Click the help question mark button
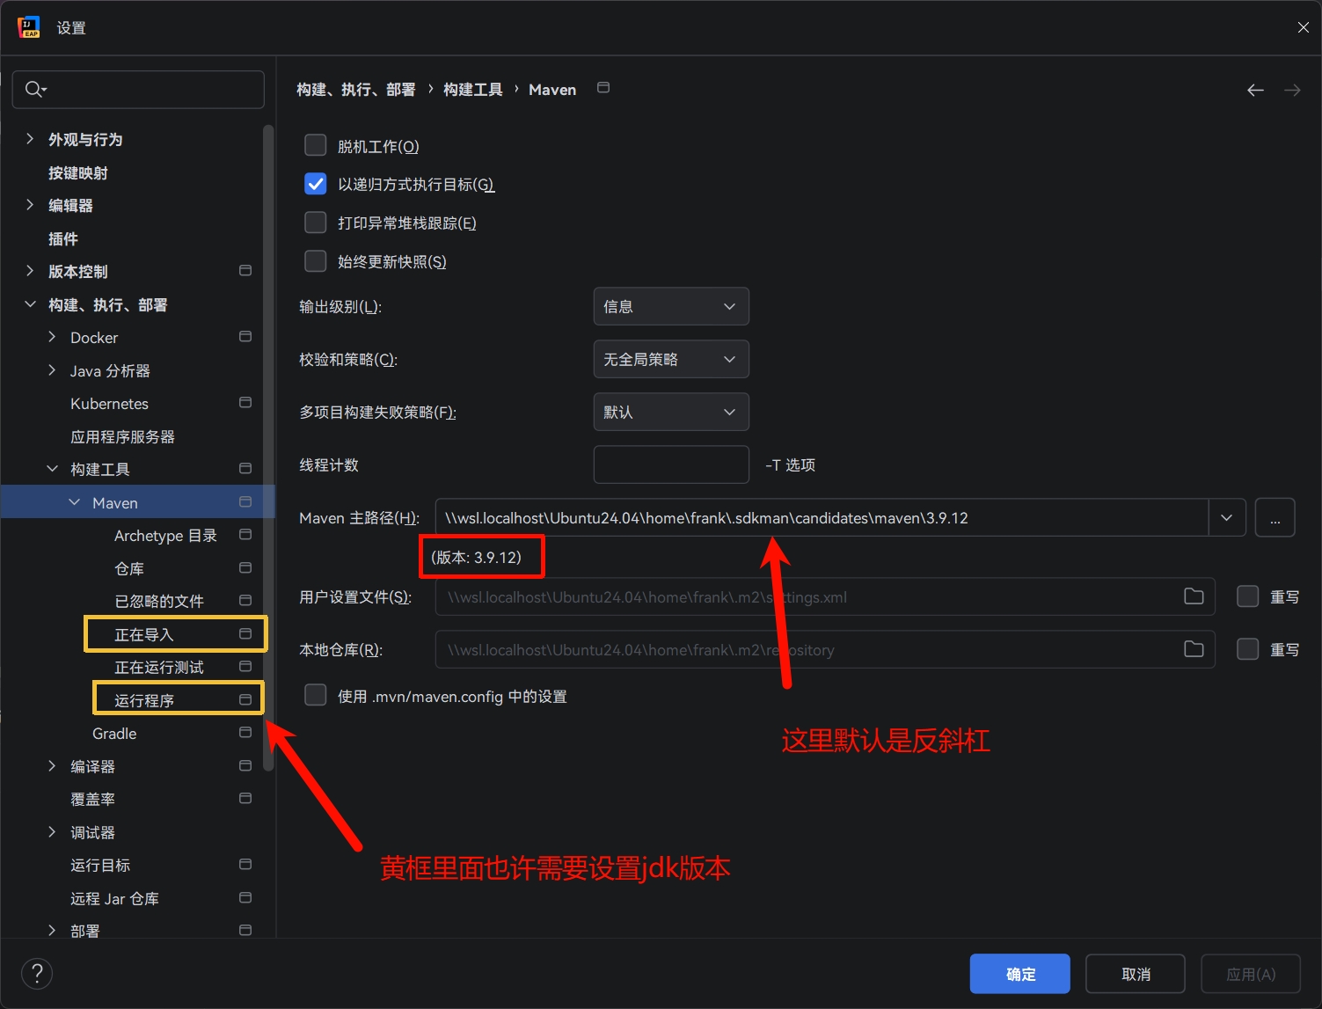The width and height of the screenshot is (1322, 1009). (37, 973)
